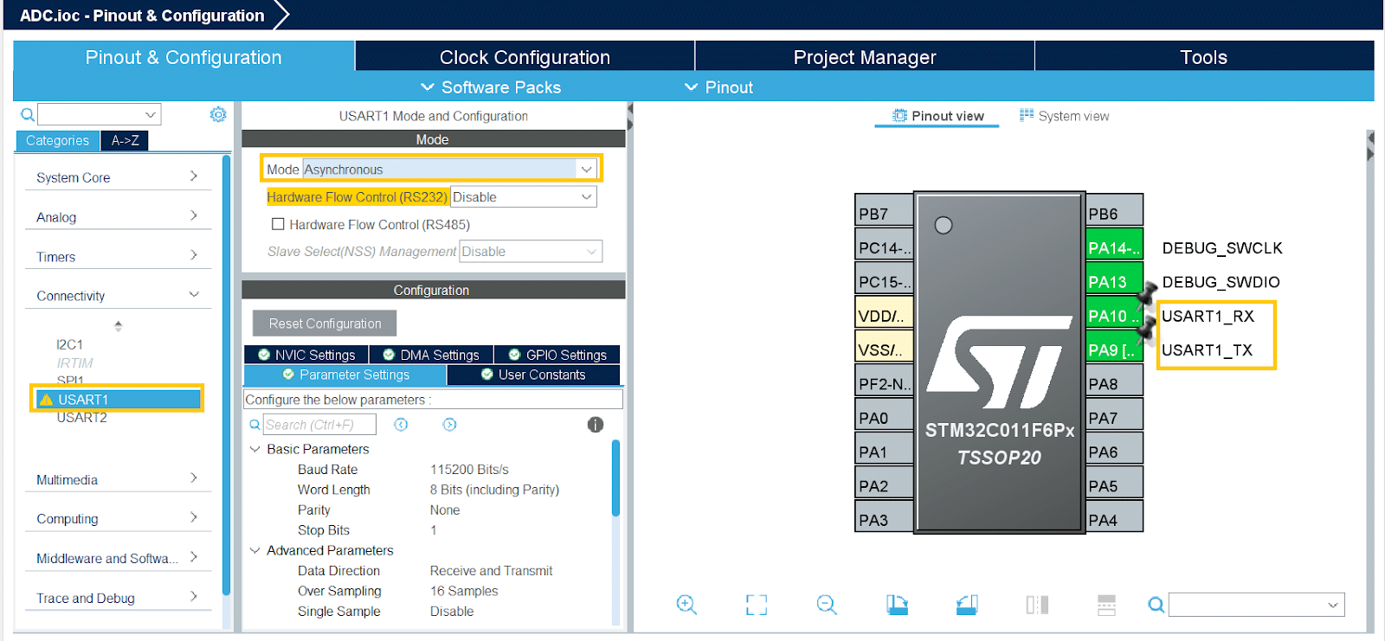Open the Clock Configuration tab

[525, 57]
